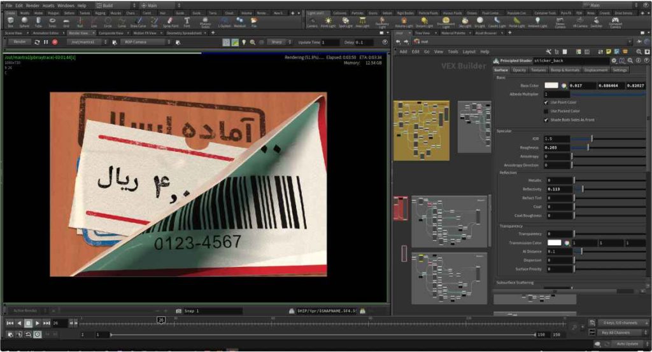This screenshot has width=652, height=352.
Task: Switch to the Textures tab
Action: tap(538, 70)
